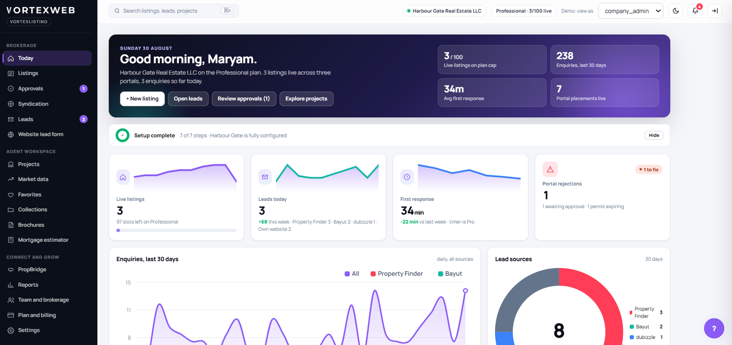Hide the Setup complete banner
This screenshot has width=732, height=345.
(x=654, y=136)
